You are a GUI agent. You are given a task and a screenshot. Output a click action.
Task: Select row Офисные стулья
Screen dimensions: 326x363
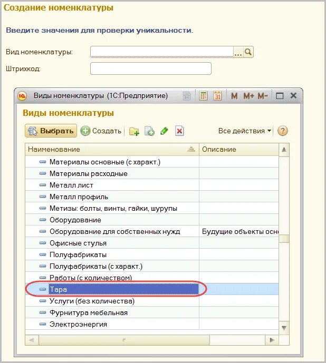tap(151, 243)
